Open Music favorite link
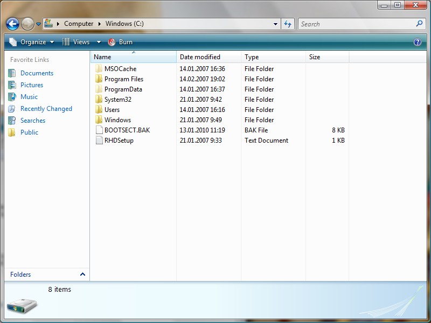This screenshot has width=431, height=323. coord(29,97)
